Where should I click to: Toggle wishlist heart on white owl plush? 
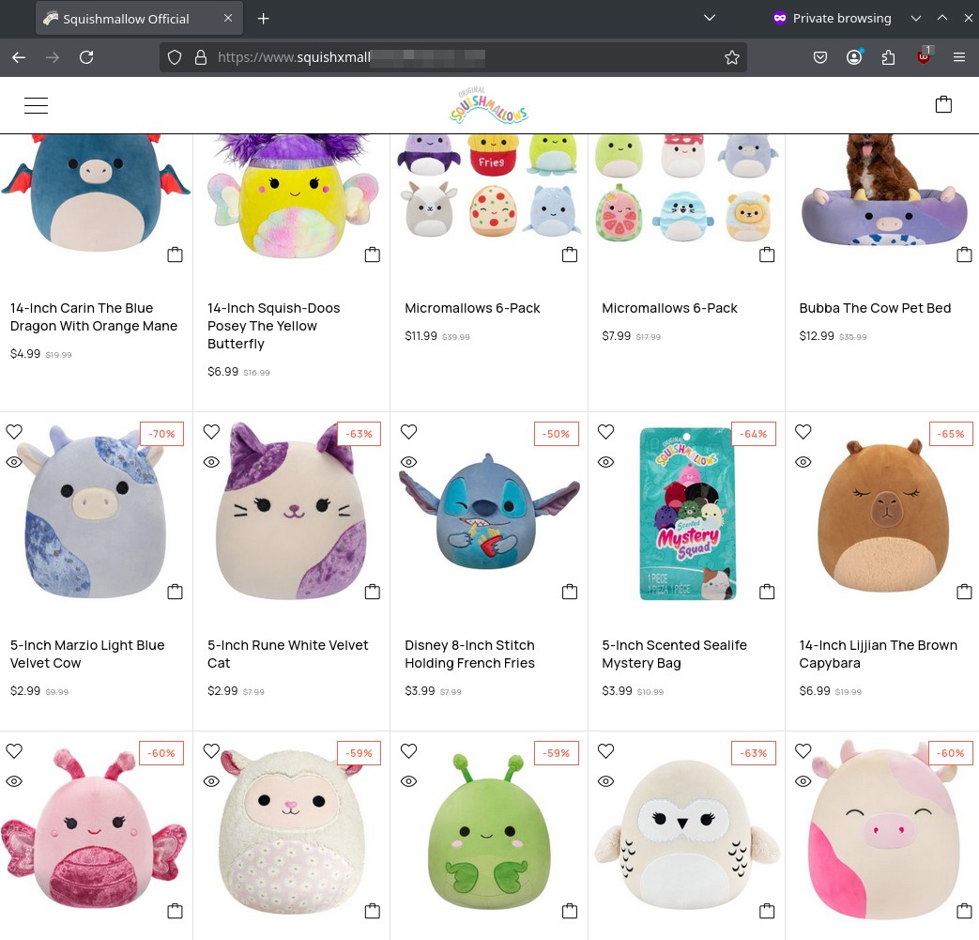[x=605, y=750]
